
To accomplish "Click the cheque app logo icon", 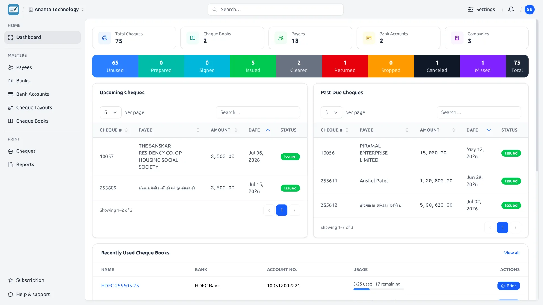I will [13, 10].
